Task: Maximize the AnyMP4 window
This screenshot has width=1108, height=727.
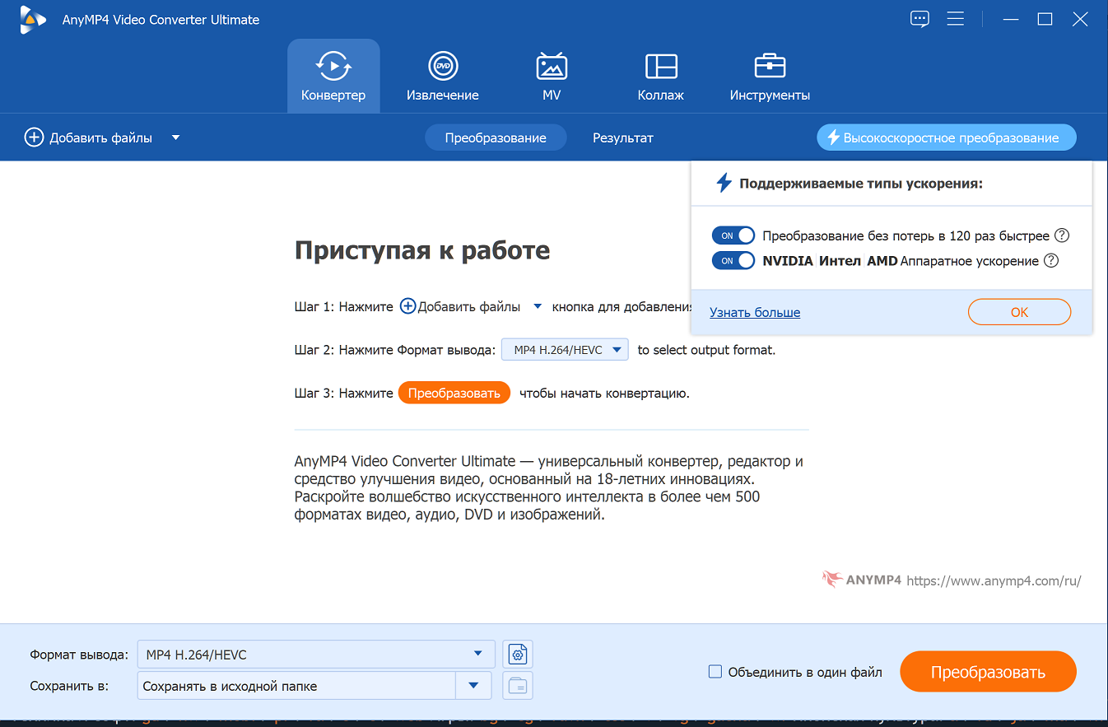Action: 1045,19
